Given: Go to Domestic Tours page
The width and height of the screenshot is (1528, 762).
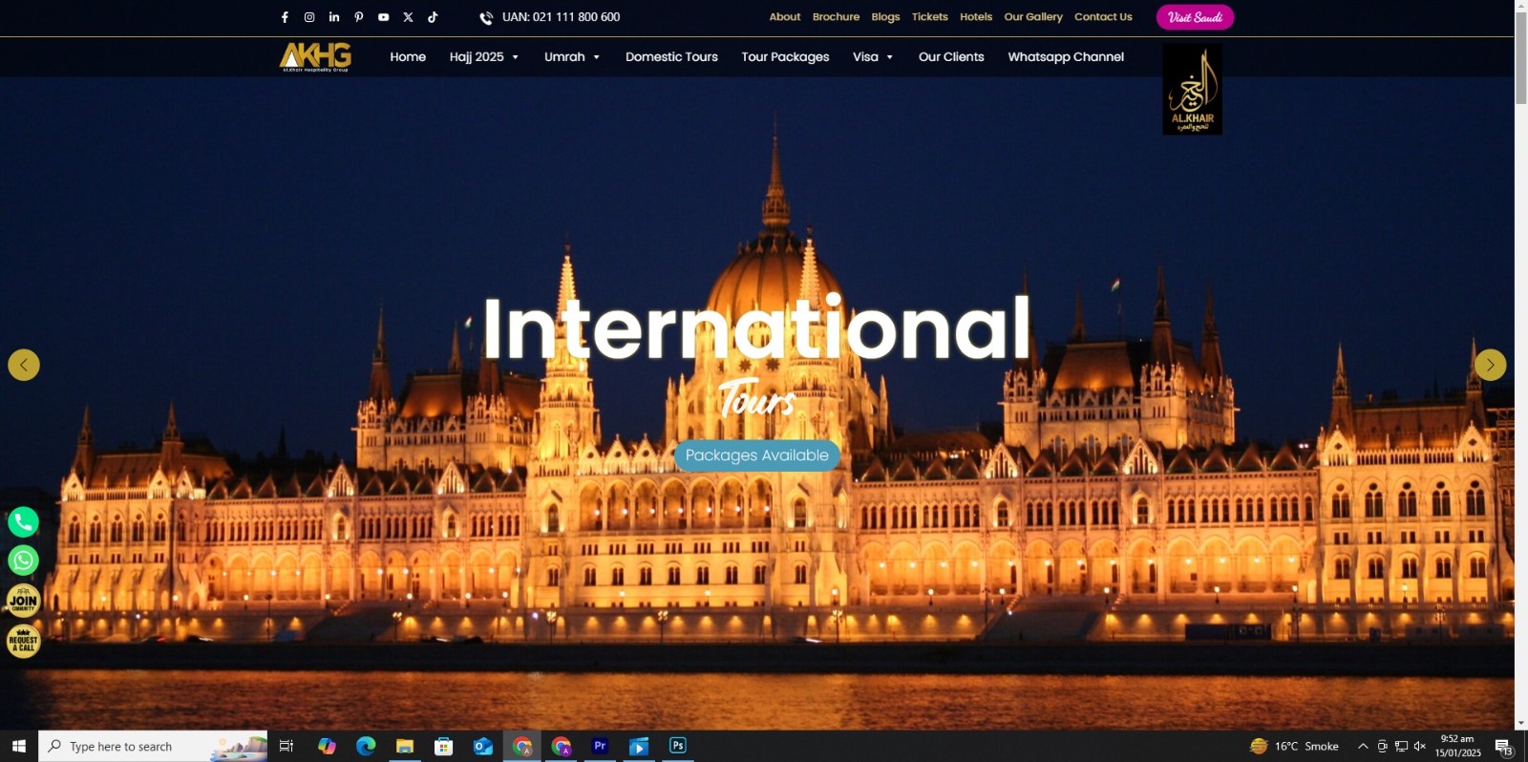Looking at the screenshot, I should coord(671,57).
